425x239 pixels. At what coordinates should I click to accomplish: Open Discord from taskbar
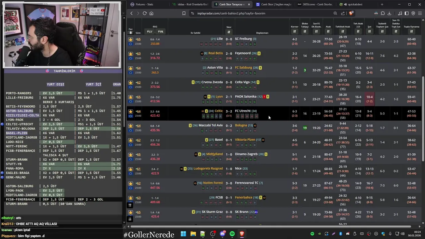pyautogui.click(x=222, y=234)
